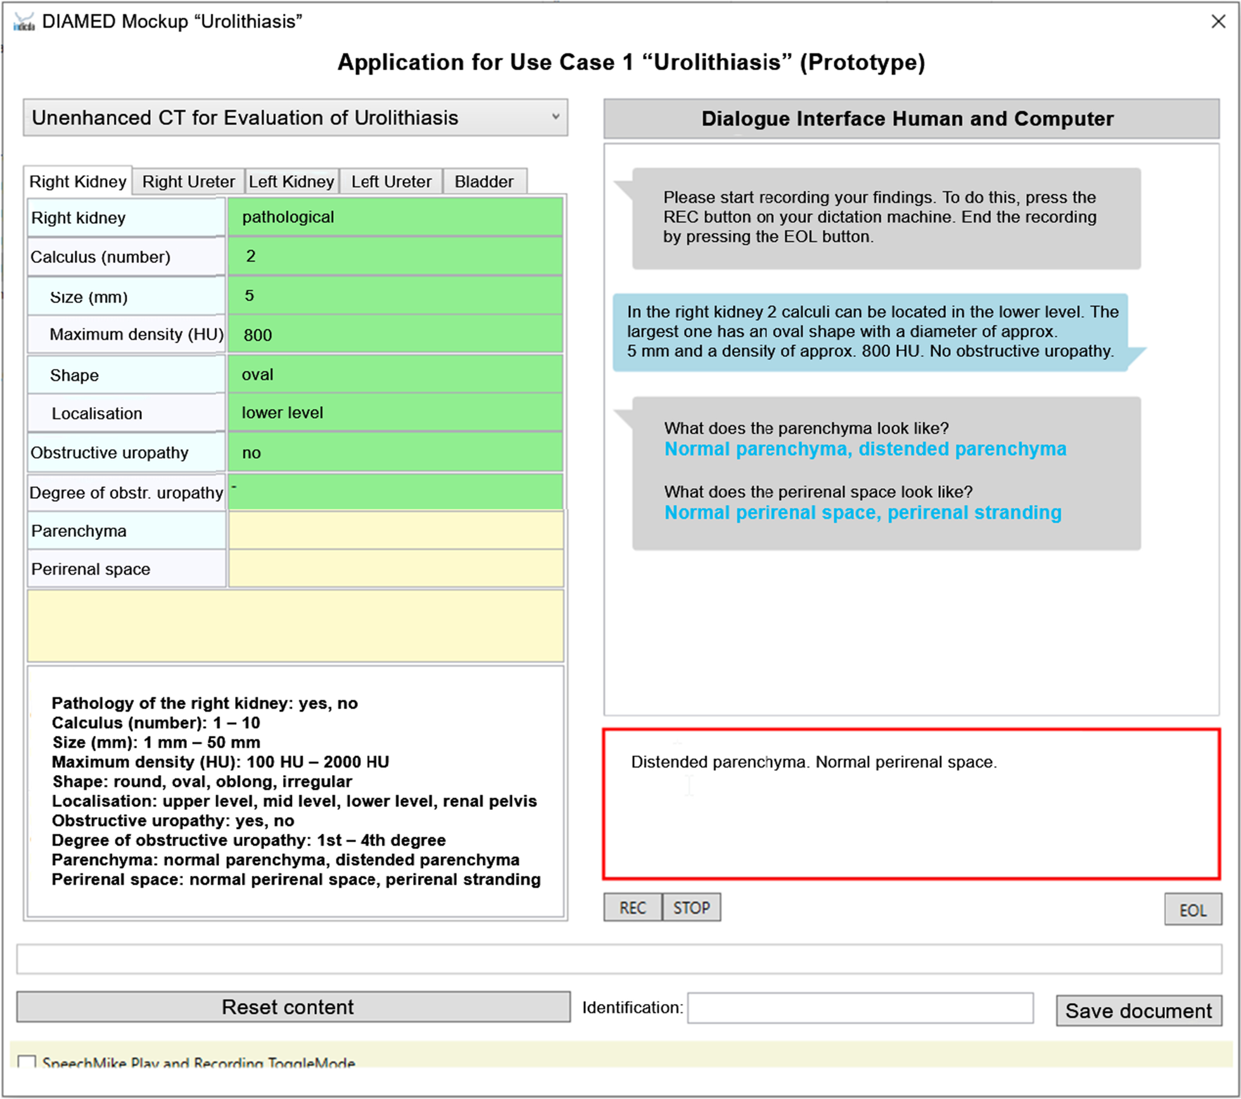Click the 'Degree of obstr. uropathy' row label
The width and height of the screenshot is (1241, 1099).
(x=126, y=492)
